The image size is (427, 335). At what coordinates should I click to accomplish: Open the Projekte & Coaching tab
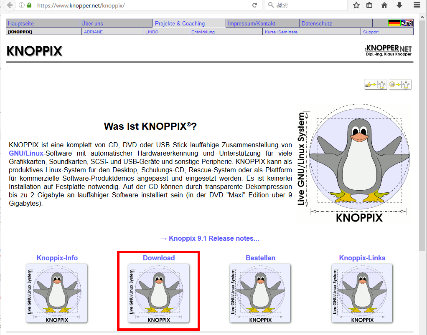[189, 23]
